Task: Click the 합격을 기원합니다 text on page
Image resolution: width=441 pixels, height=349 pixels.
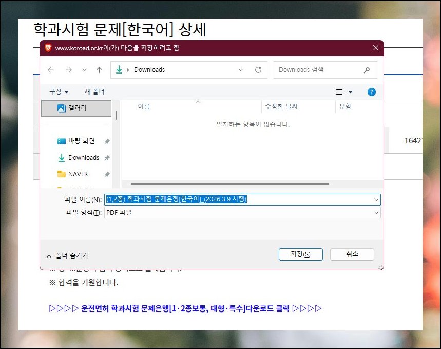Action: pos(84,283)
